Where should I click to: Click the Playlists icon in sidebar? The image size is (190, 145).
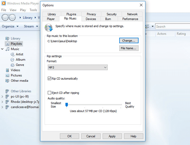click(7, 44)
